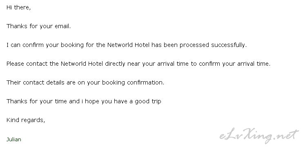Click the "Kind regards," closing line

[x=26, y=120]
